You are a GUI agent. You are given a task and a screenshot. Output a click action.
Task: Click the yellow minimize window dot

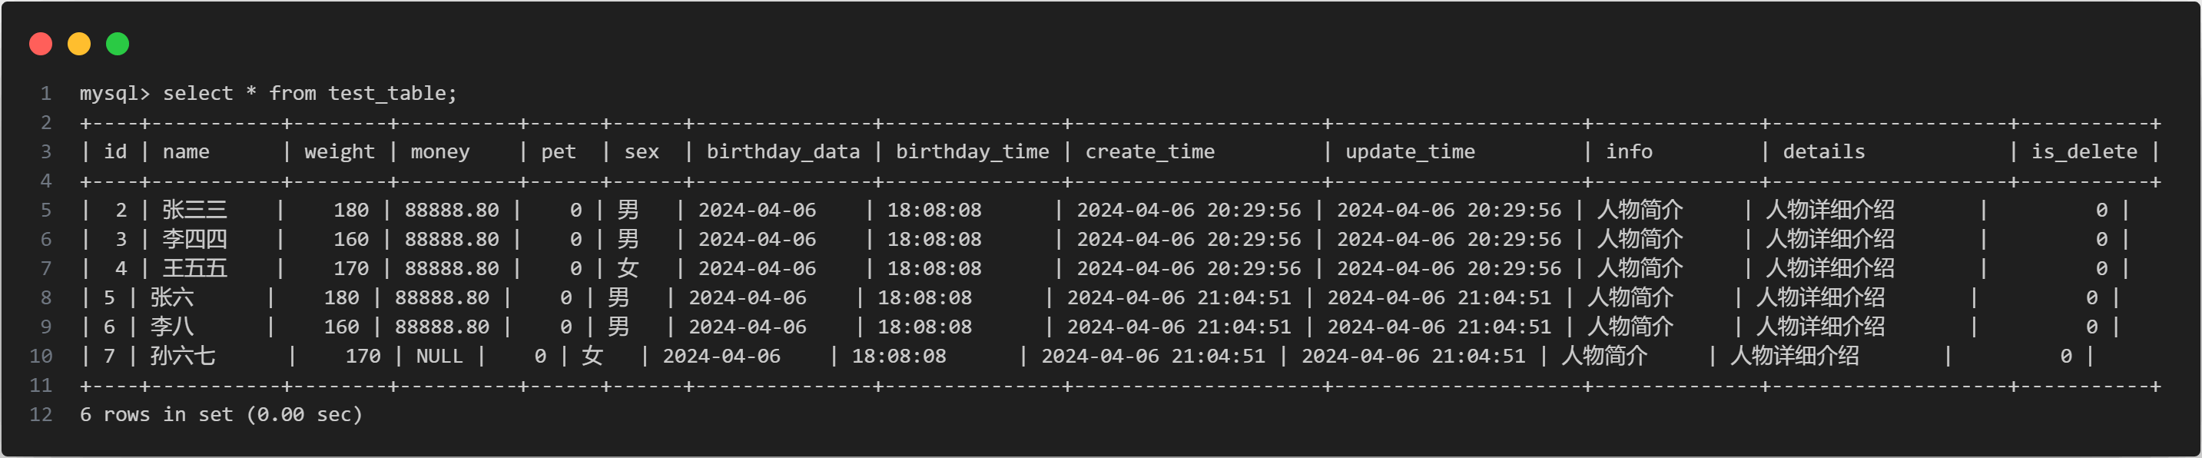click(79, 44)
